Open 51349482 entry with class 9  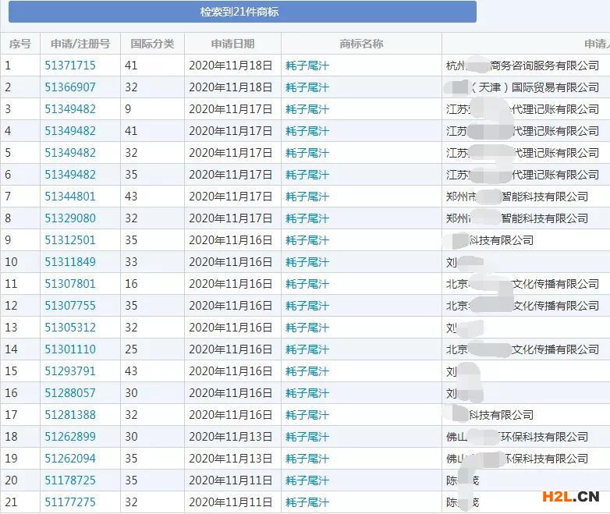tap(70, 109)
